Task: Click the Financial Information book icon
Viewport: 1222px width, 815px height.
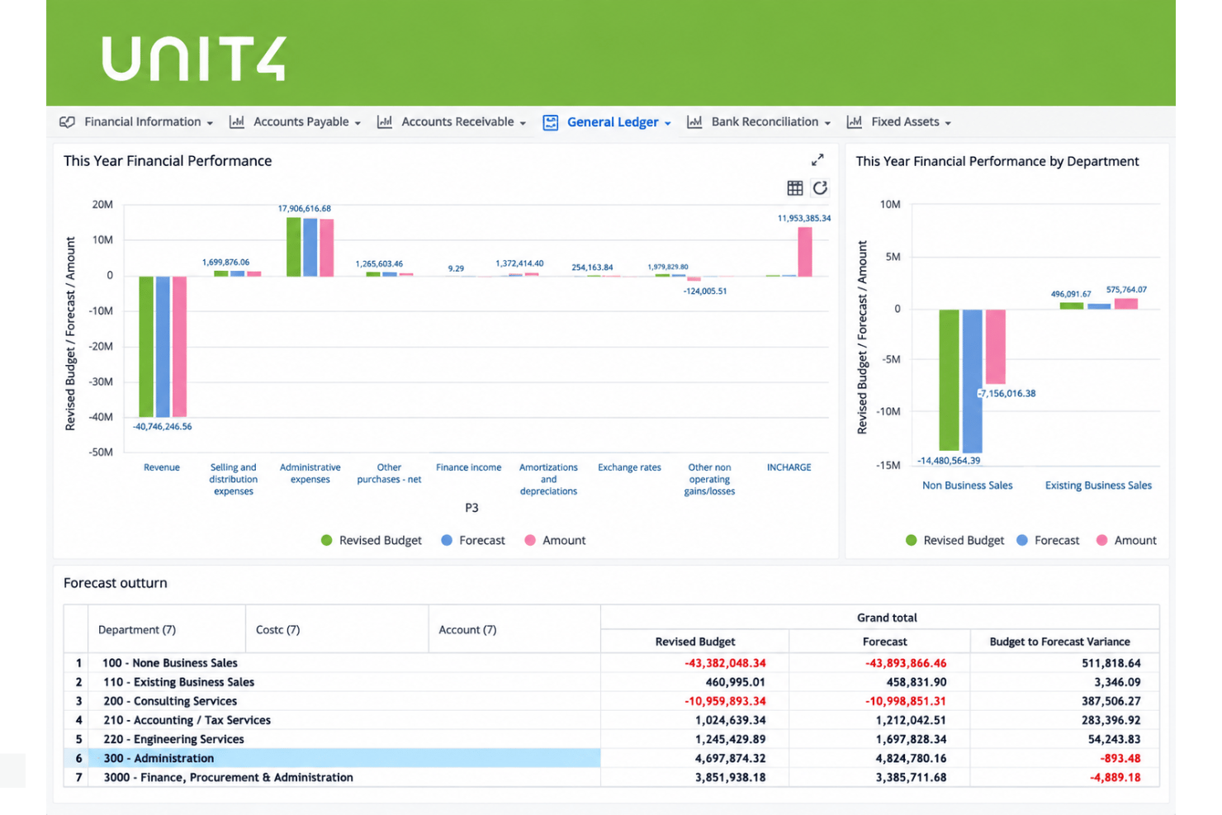Action: click(x=68, y=122)
